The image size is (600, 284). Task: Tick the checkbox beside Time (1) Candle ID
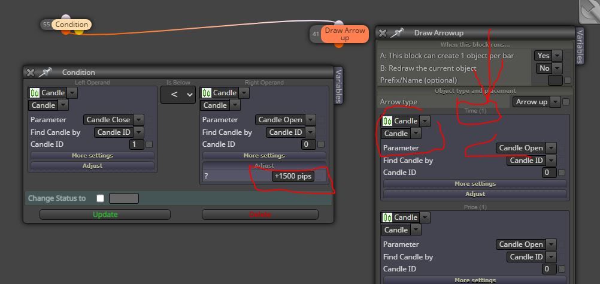[x=562, y=173]
